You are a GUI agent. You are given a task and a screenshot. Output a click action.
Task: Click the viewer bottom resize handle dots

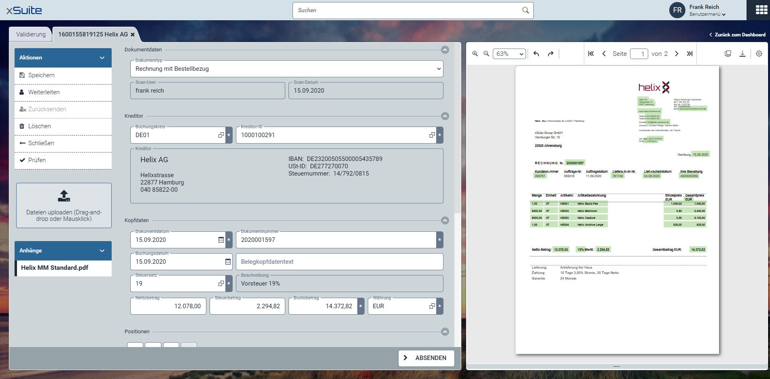pyautogui.click(x=617, y=366)
